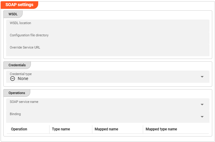The width and height of the screenshot is (215, 142).
Task: Click divider between Operation and Type name
Action: 49,129
